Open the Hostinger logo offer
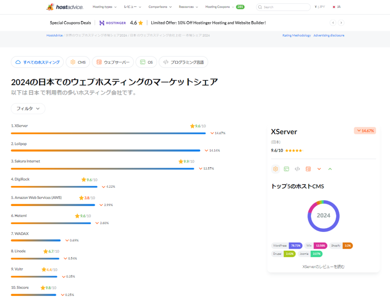This screenshot has width=390, height=299. click(113, 23)
